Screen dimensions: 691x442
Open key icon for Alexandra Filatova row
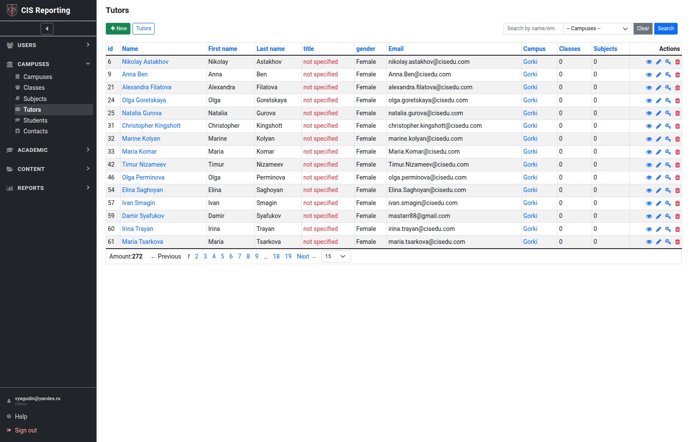(668, 88)
